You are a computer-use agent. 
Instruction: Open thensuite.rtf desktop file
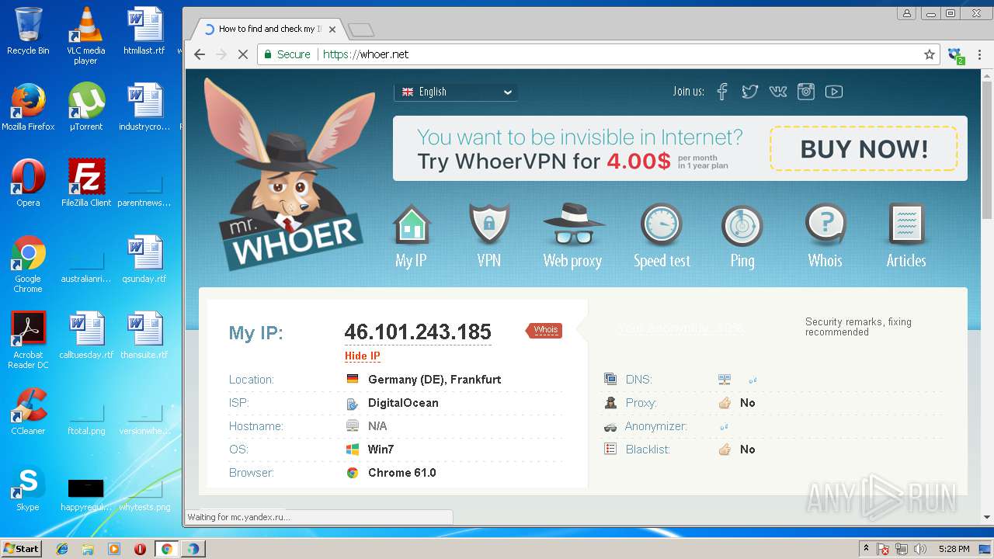coord(144,335)
